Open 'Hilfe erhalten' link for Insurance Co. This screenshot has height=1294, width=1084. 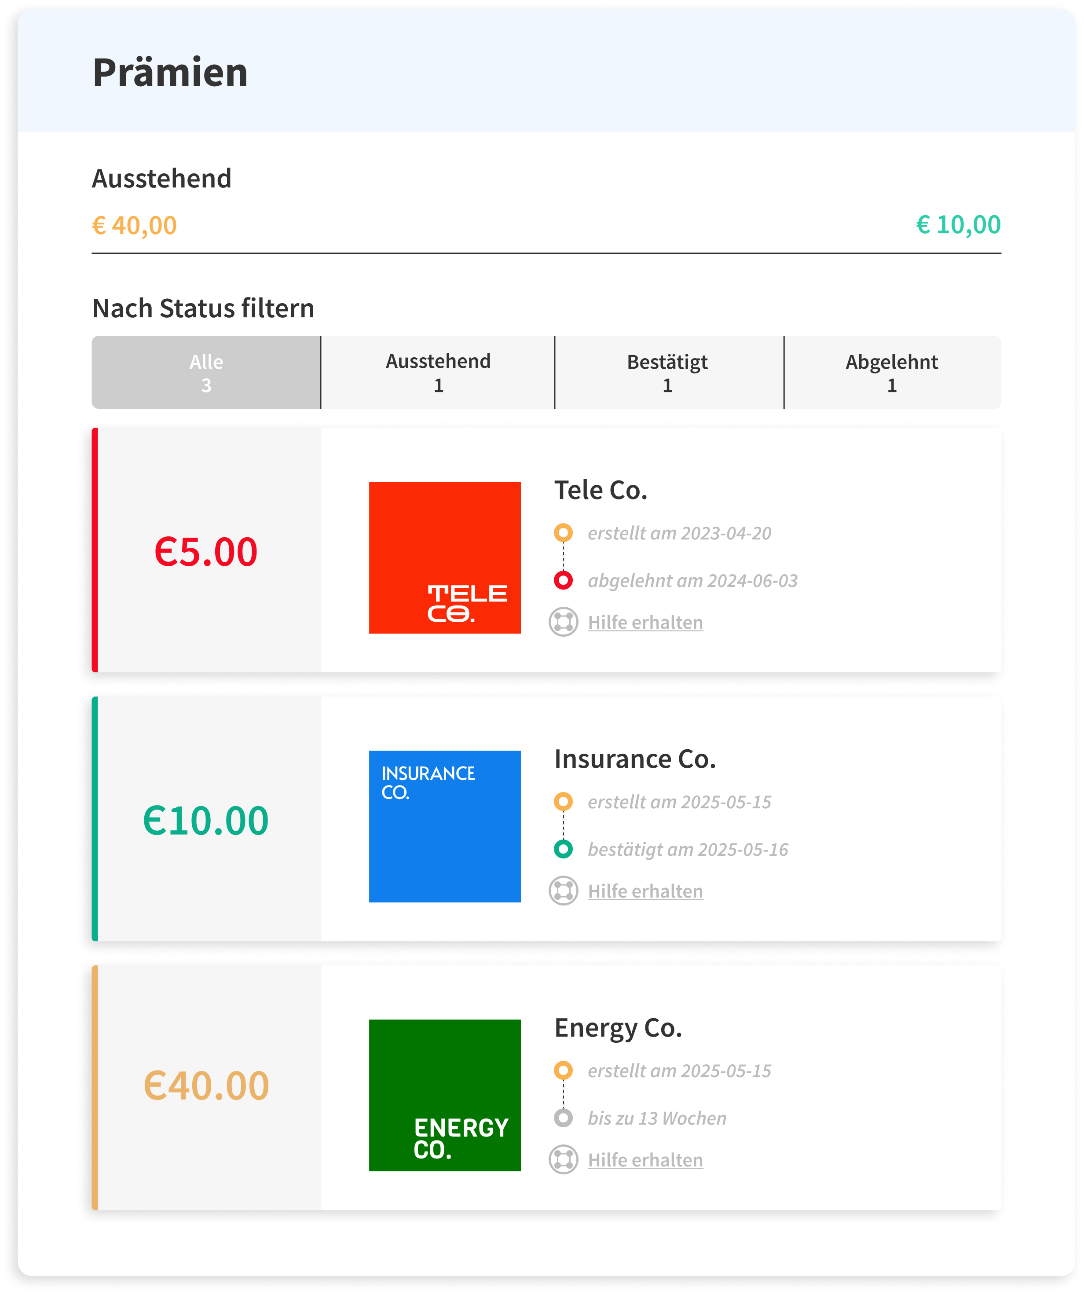645,891
